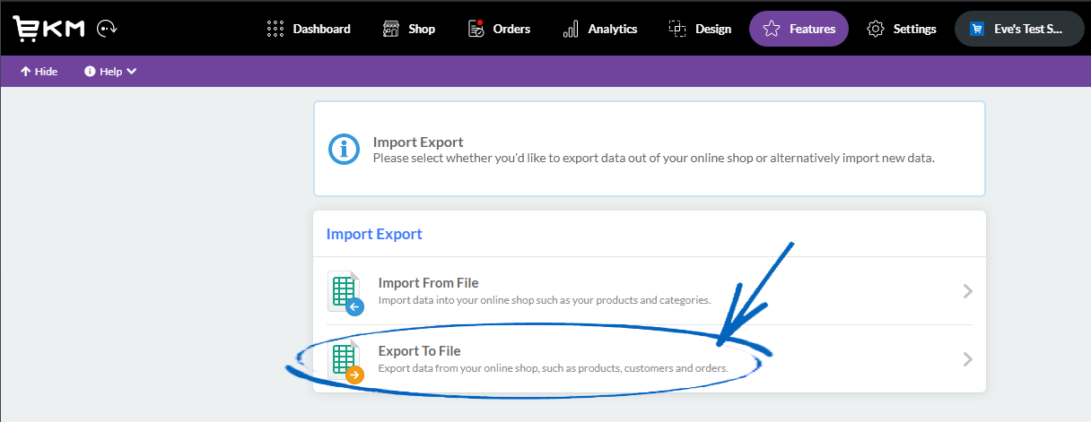The image size is (1091, 422).
Task: Click the shop cart icon in Eve's Test button
Action: [x=977, y=29]
